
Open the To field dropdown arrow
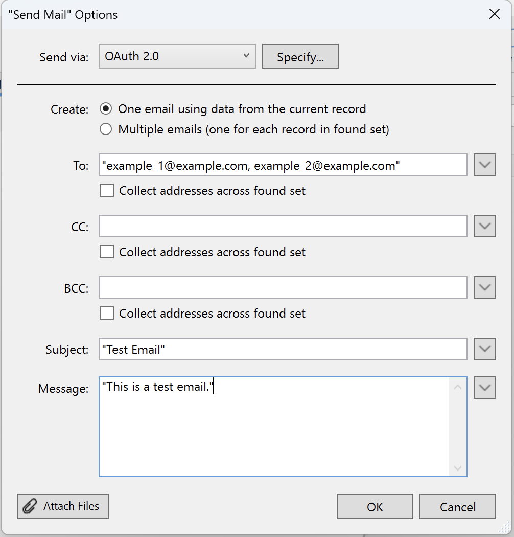(x=484, y=165)
